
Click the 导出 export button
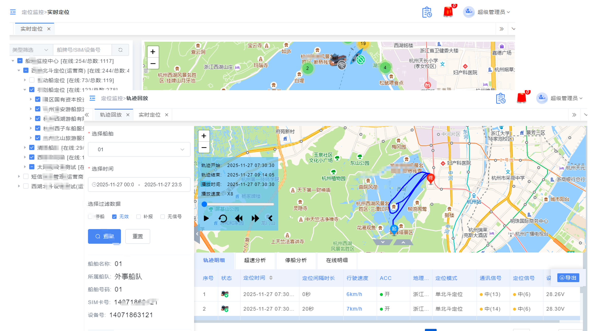568,278
